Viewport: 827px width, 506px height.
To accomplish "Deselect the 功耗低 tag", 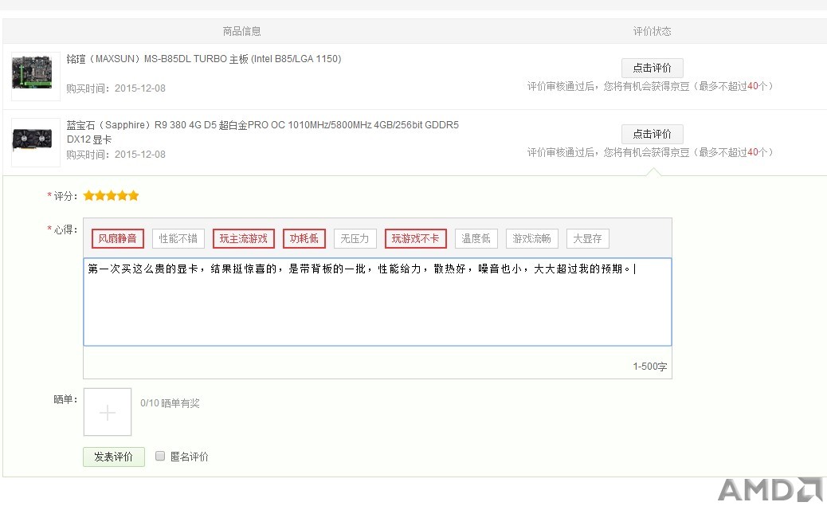I will coord(304,238).
